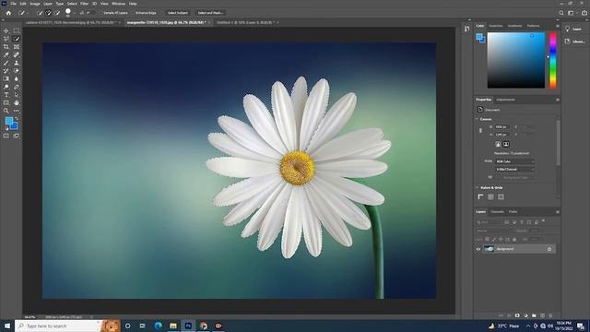Open the Color panel options menu
590x332 pixels.
557,26
